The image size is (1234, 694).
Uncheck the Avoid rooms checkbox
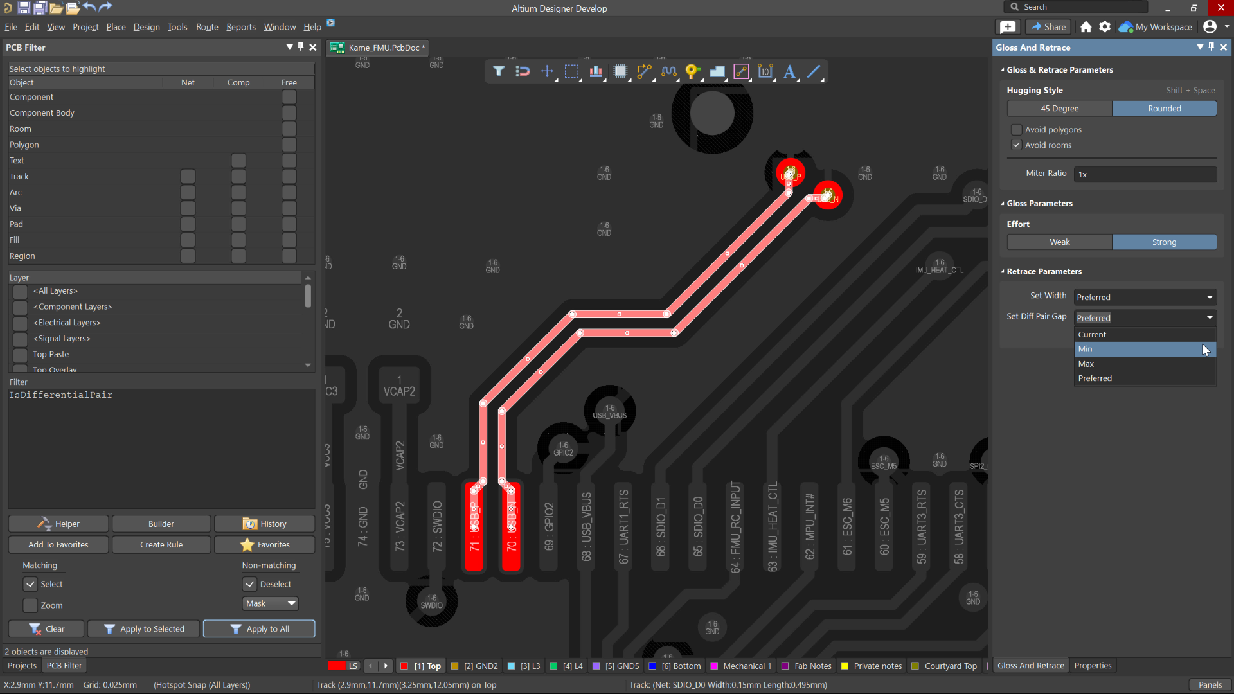1016,145
